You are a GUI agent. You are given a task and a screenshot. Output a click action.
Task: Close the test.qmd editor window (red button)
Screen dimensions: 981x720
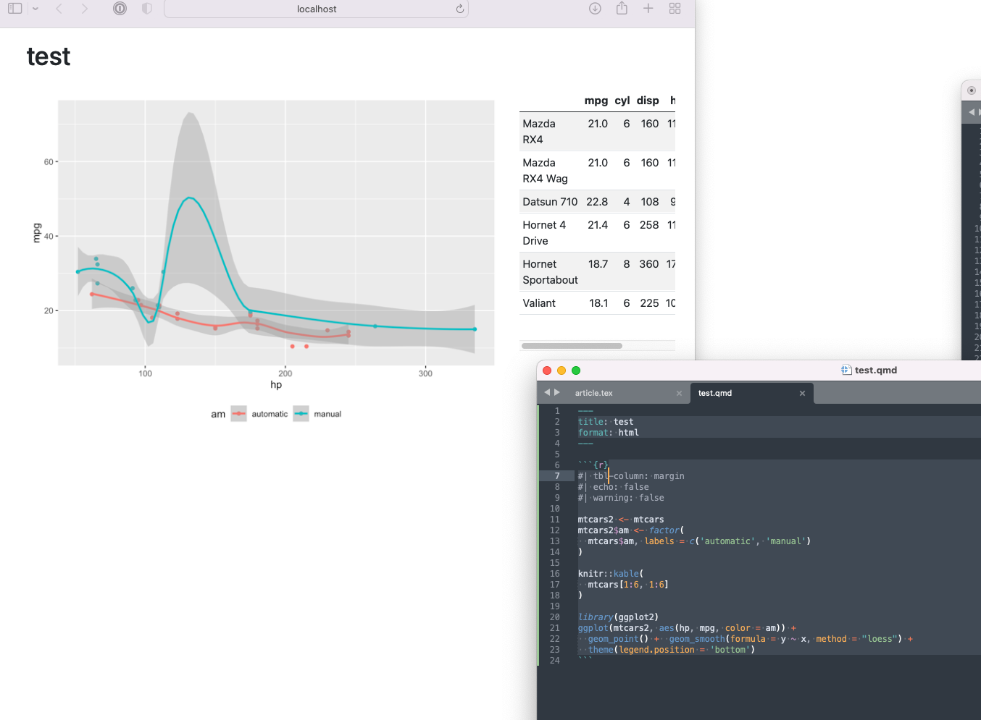pos(547,370)
